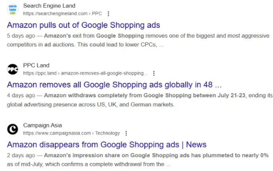Open the "Amazon removes all Google Shopping ads globally" result

114,85
